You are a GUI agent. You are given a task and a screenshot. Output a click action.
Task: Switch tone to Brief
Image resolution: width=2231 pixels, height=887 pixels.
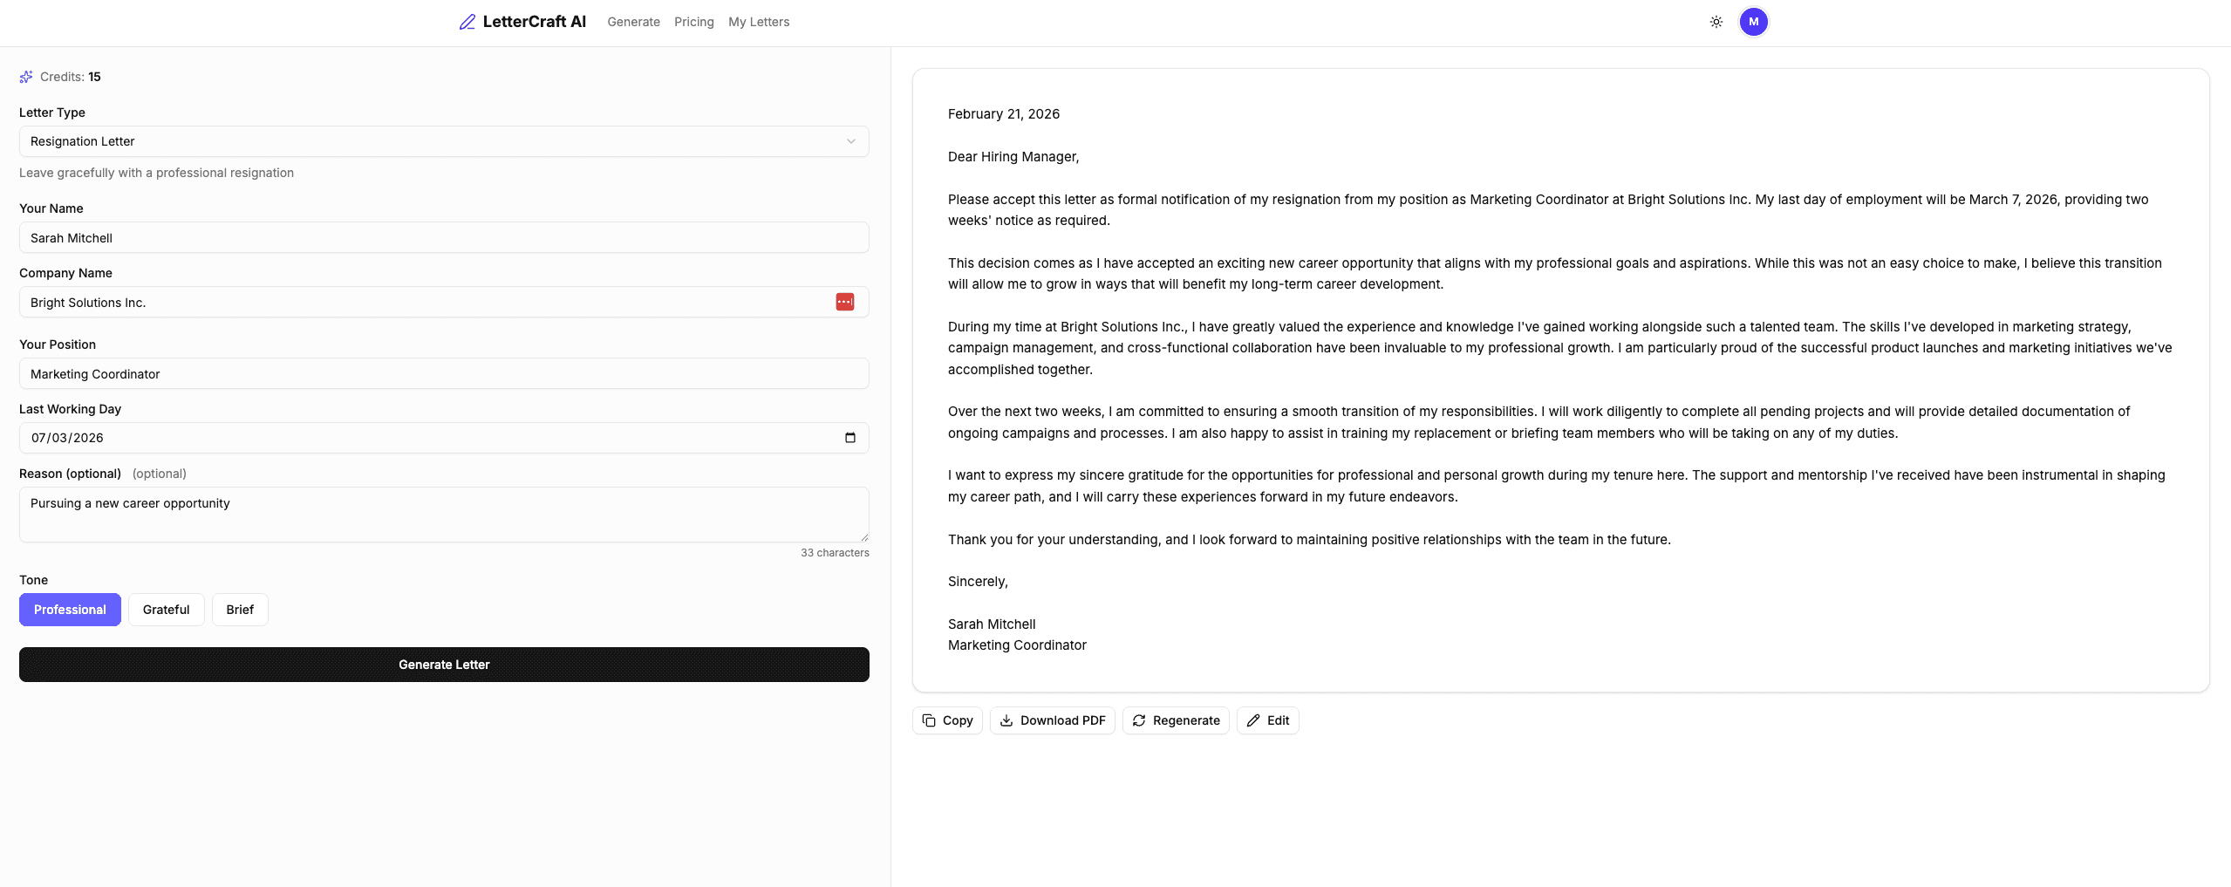point(240,610)
